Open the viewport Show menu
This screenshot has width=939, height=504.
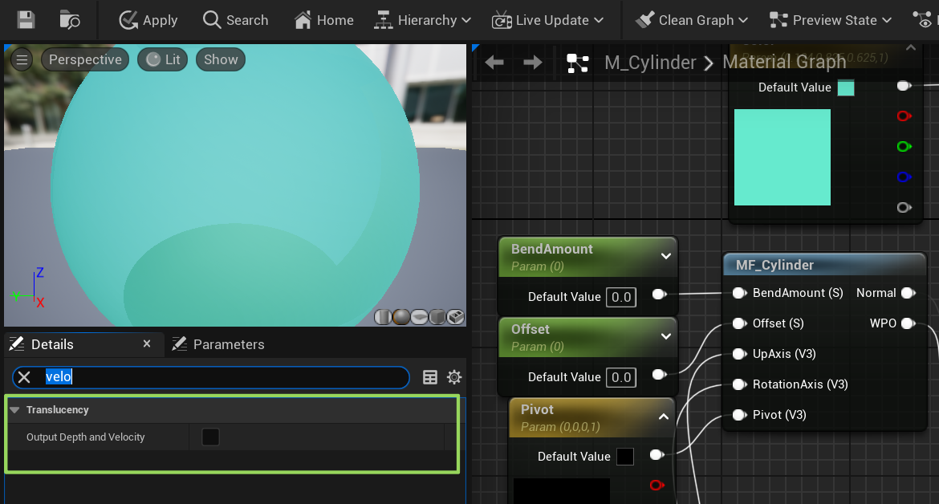221,59
